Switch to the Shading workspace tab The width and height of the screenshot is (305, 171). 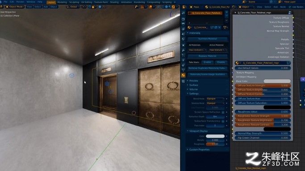point(114,2)
